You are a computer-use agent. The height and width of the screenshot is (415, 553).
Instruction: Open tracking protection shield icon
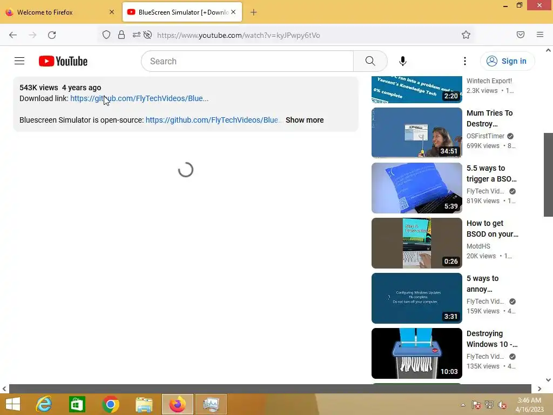pyautogui.click(x=106, y=35)
